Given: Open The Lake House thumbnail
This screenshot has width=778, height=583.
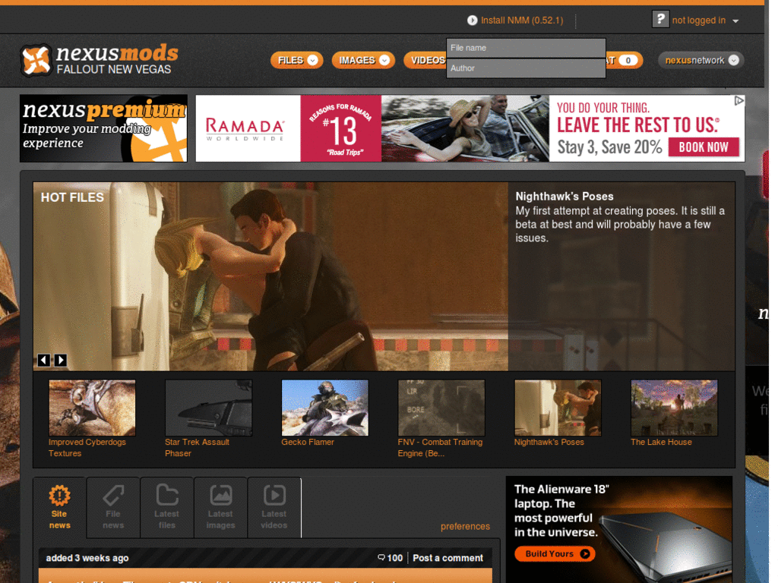Looking at the screenshot, I should [x=674, y=408].
